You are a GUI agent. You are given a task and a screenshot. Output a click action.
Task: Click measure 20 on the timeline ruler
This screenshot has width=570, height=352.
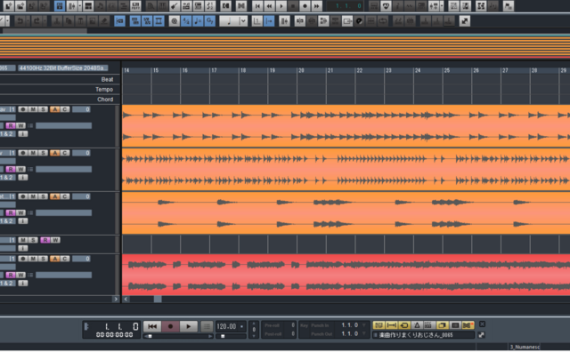(x=301, y=70)
